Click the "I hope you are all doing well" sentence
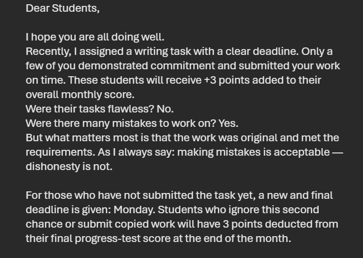 (95, 37)
